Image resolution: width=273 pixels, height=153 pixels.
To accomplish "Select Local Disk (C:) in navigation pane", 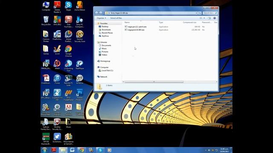I will (x=107, y=71).
